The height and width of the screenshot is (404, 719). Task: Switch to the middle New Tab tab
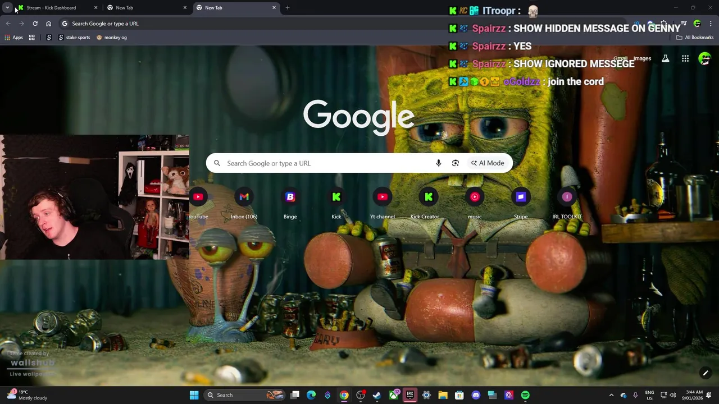pyautogui.click(x=146, y=8)
